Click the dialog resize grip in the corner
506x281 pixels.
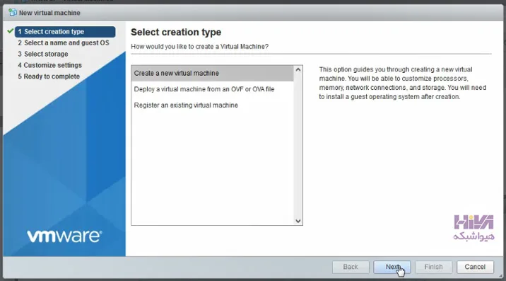(500, 276)
